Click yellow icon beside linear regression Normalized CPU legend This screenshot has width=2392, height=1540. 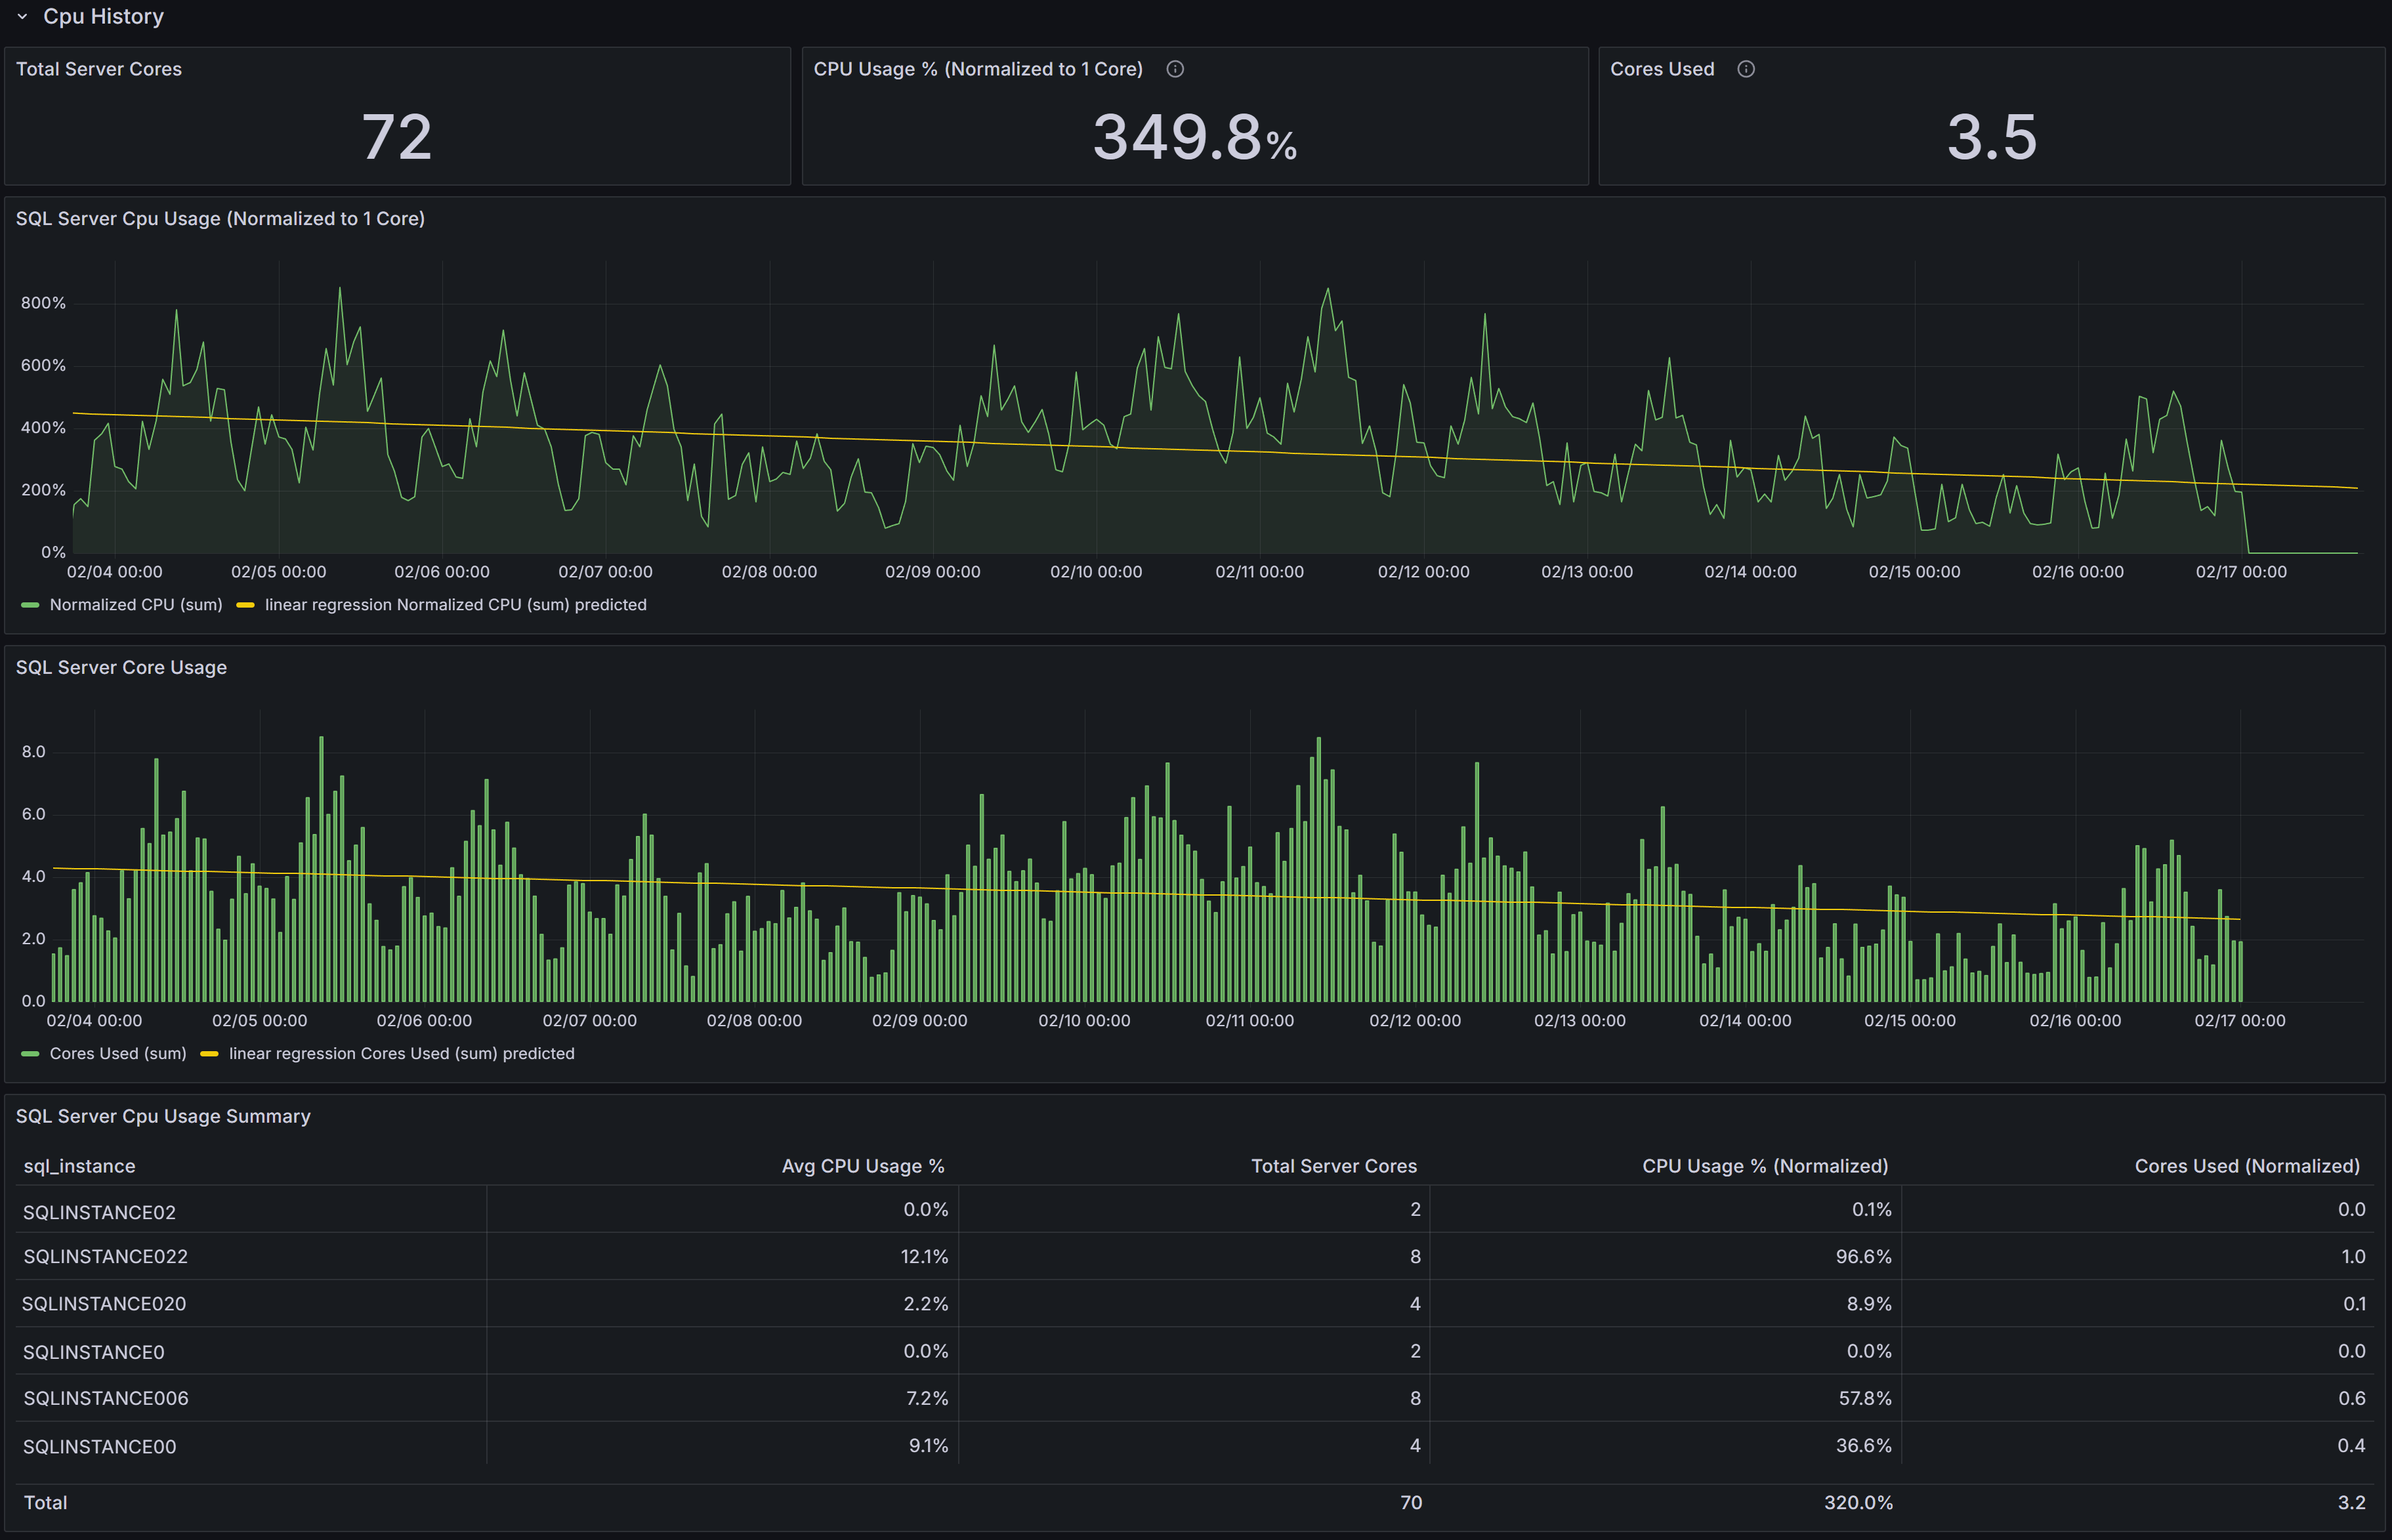[x=246, y=605]
